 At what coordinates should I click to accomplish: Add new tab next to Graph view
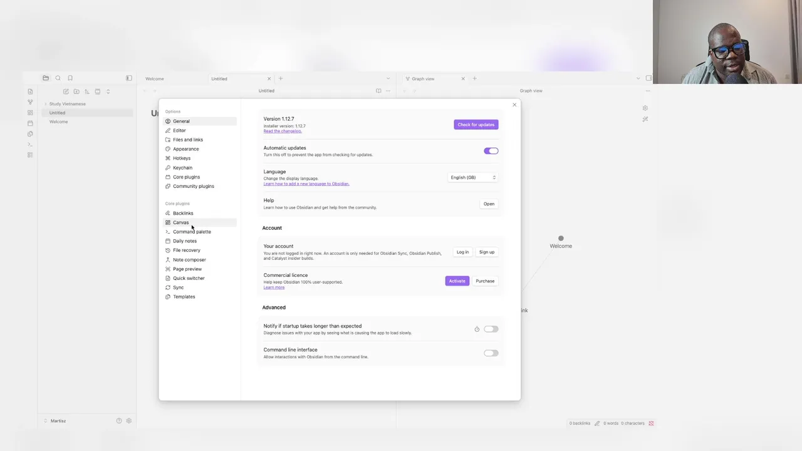point(474,78)
